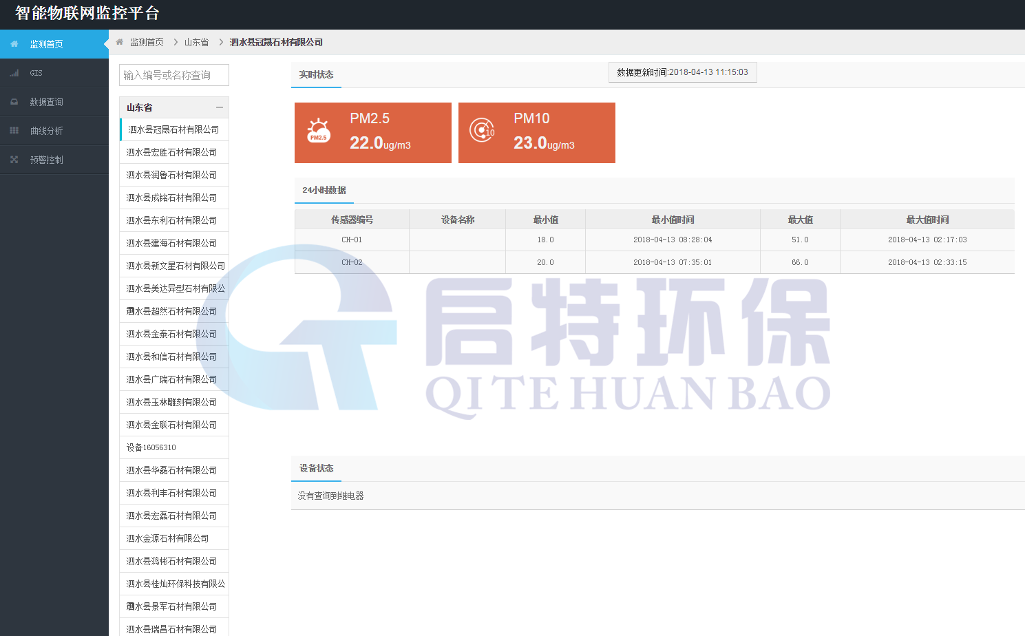Select the 设备状态 tab
The image size is (1025, 636).
316,469
